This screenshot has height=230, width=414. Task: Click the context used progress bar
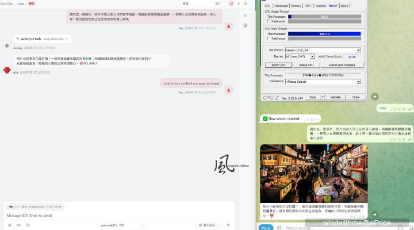(14, 207)
